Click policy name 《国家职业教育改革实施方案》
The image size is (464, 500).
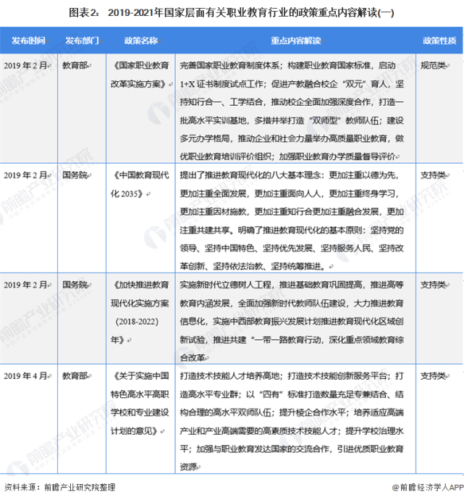coord(140,75)
